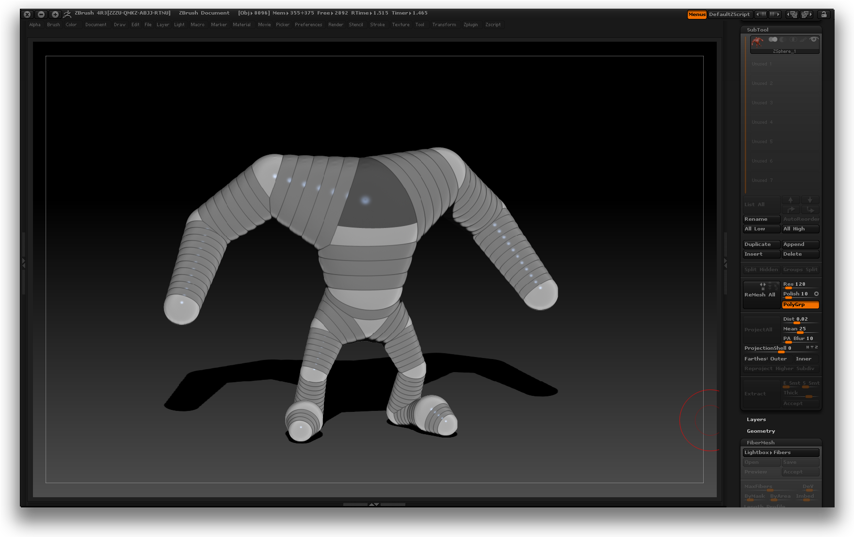Open the Preferences menu
The image size is (854, 537).
308,25
